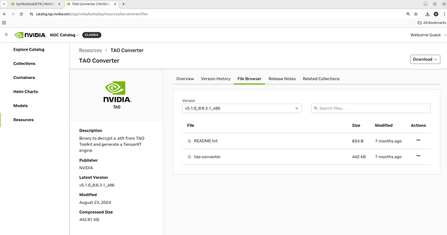Click the Search files input field
Viewport: 447px width, 235px height.
click(371, 108)
